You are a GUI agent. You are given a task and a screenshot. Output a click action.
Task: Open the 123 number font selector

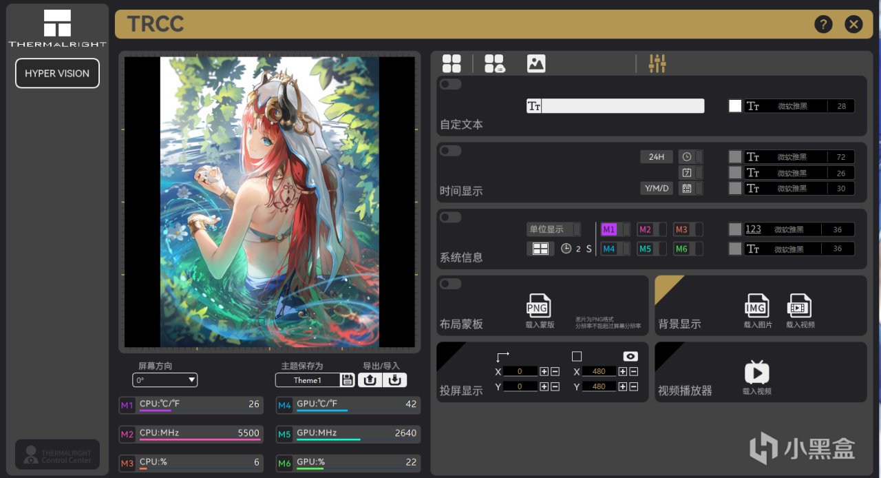(799, 229)
